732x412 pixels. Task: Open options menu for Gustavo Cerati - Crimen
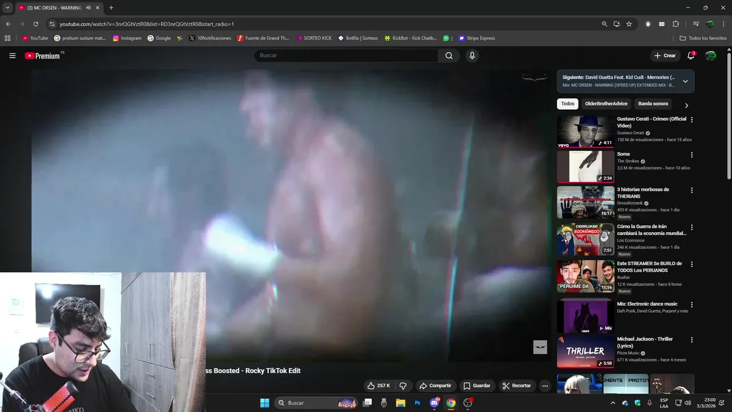(x=691, y=120)
